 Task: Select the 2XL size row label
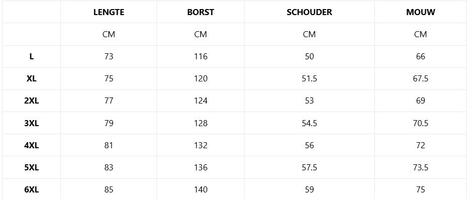pos(32,101)
